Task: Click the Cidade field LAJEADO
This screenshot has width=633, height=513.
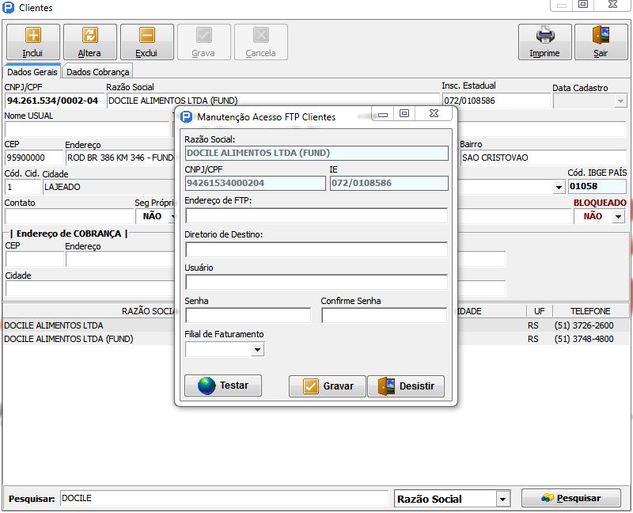Action: tap(108, 187)
